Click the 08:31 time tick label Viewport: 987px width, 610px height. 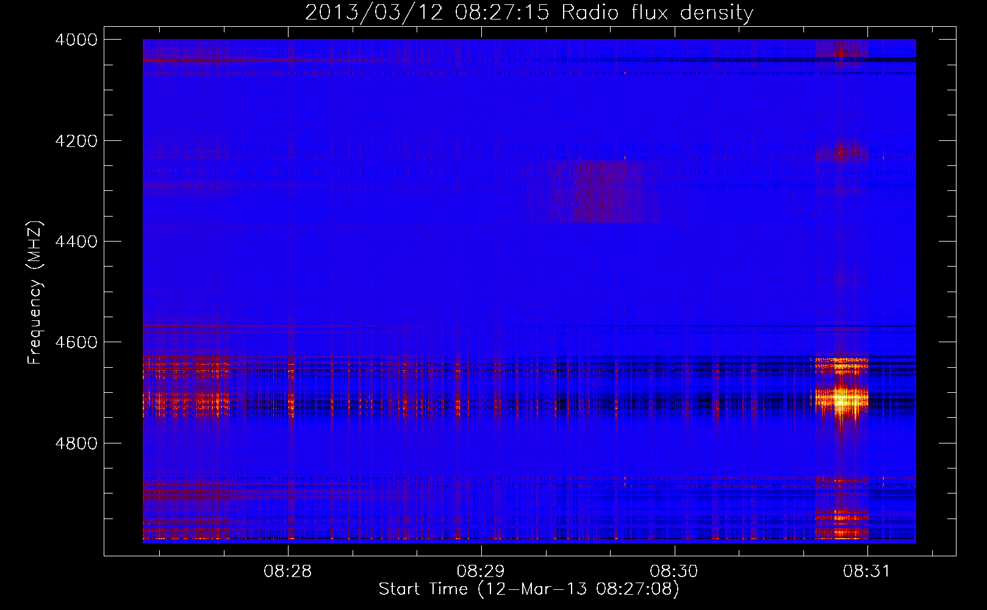[x=867, y=571]
